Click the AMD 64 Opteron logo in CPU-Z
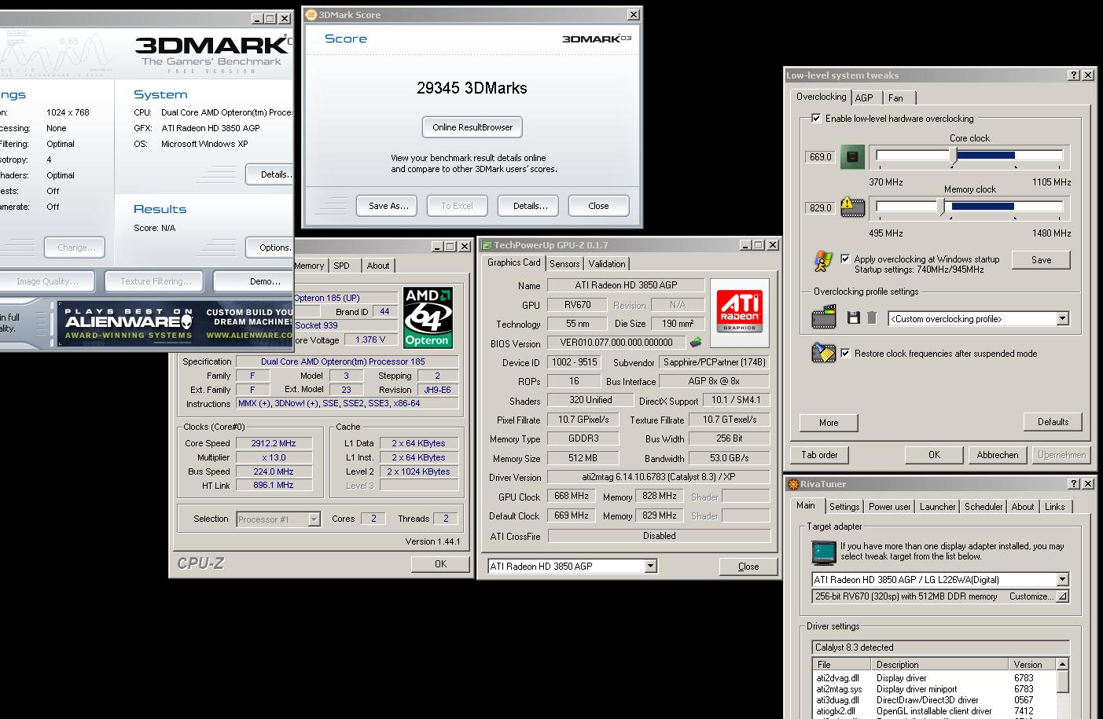Viewport: 1103px width, 719px height. (x=427, y=317)
